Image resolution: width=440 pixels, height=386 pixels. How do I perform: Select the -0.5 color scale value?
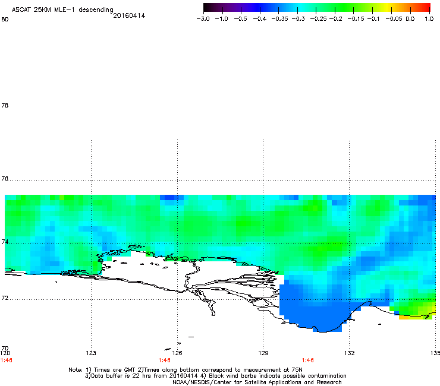click(x=240, y=19)
